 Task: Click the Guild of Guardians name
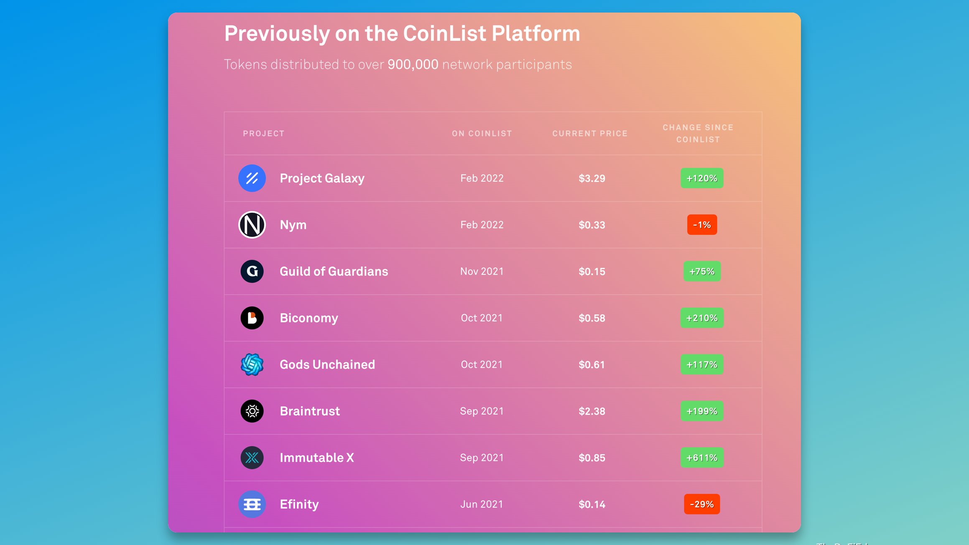(x=334, y=271)
